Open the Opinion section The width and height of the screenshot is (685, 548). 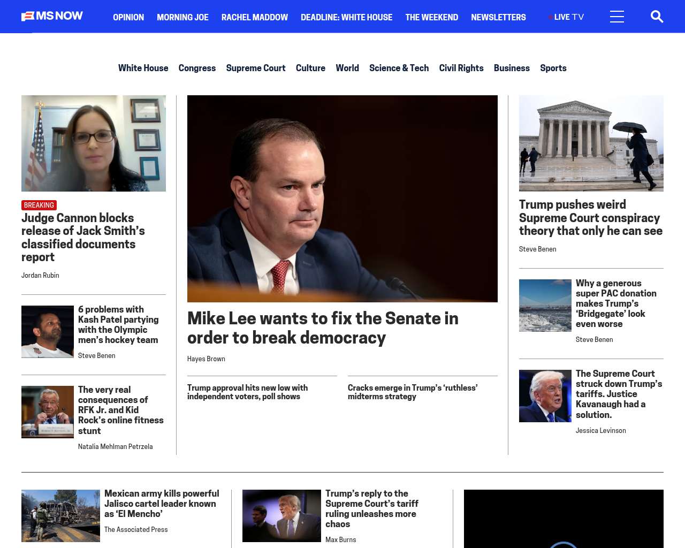click(x=128, y=17)
